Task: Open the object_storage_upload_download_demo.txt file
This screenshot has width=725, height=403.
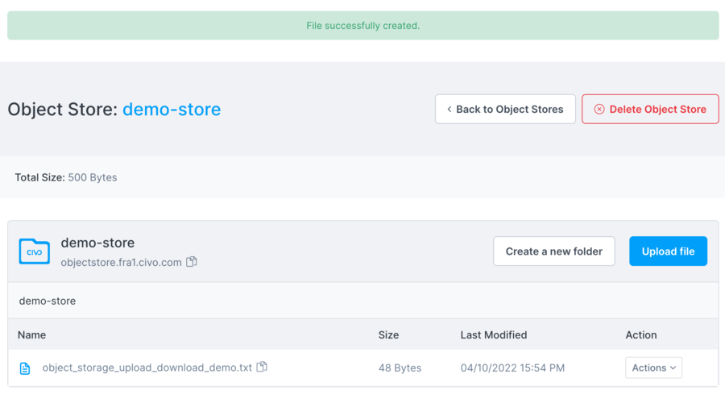Action: 147,368
